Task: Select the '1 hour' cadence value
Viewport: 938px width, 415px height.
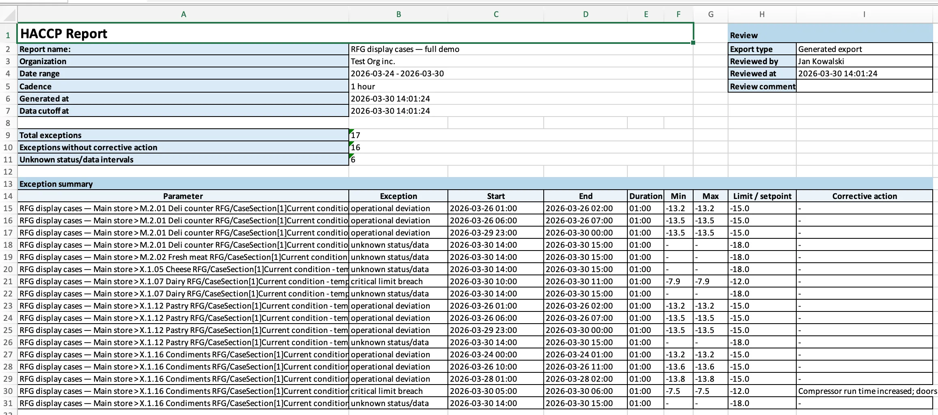Action: (x=521, y=86)
